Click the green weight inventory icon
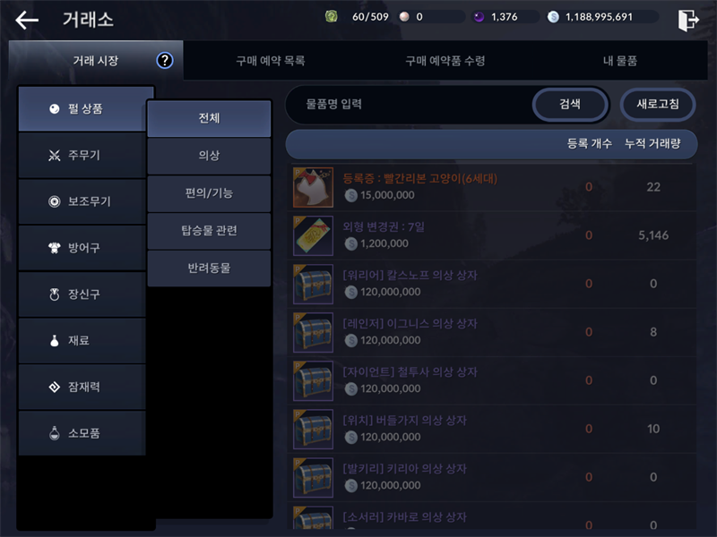The image size is (717, 537). click(331, 17)
